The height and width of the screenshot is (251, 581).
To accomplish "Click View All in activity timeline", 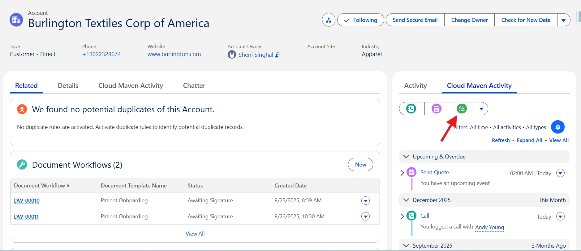I will pyautogui.click(x=559, y=140).
